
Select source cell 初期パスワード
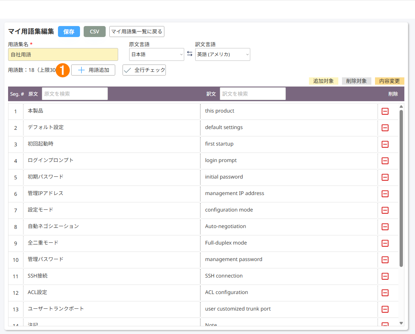point(112,177)
